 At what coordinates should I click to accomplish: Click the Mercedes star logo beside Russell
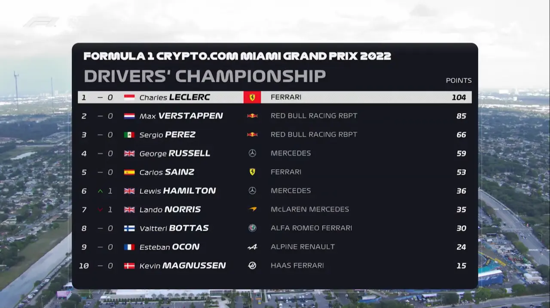point(252,153)
